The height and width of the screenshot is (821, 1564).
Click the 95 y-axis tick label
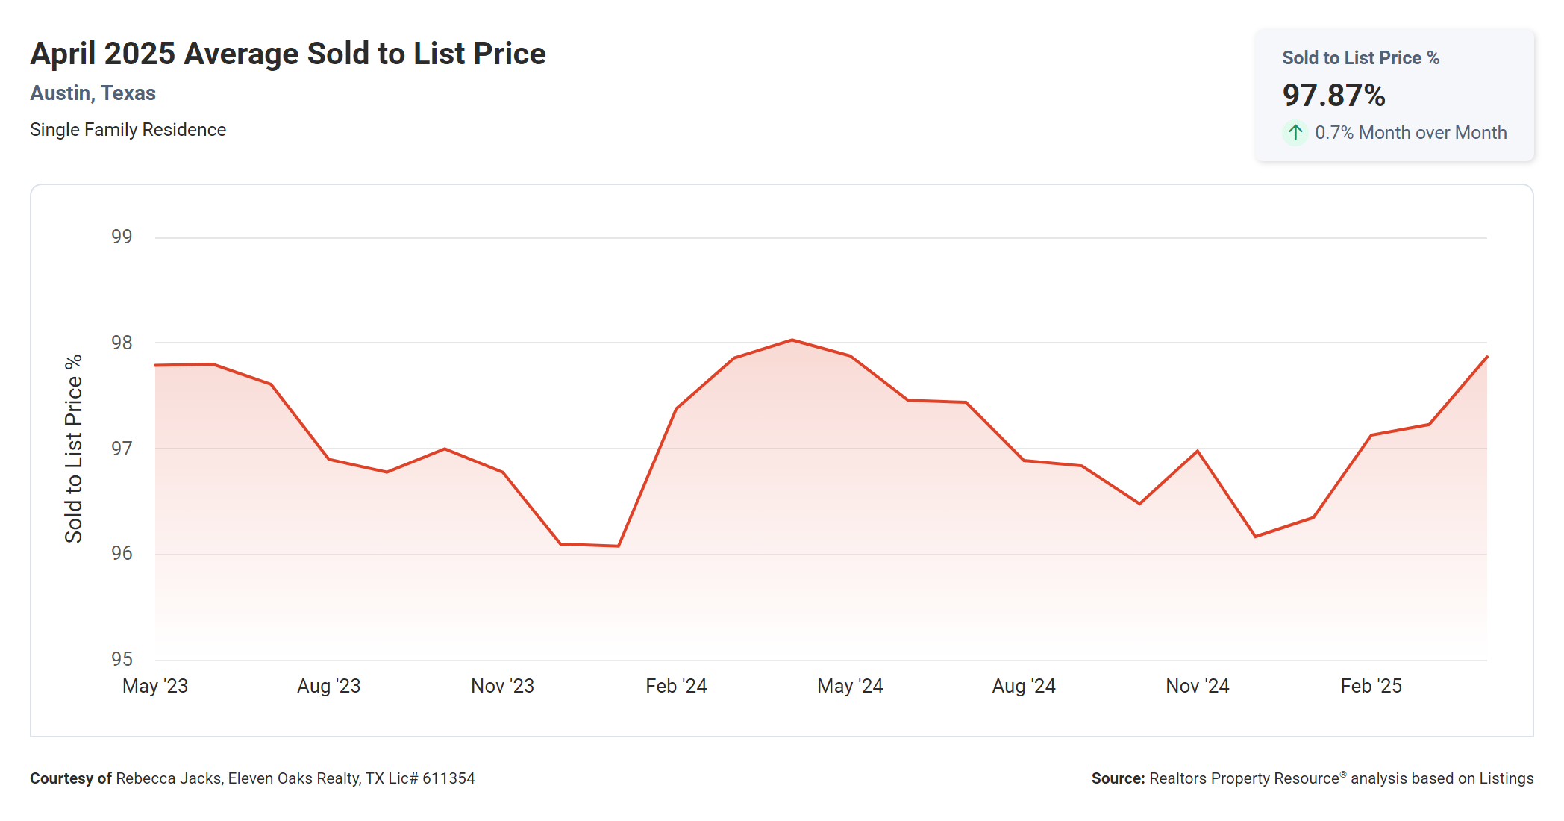click(x=122, y=659)
